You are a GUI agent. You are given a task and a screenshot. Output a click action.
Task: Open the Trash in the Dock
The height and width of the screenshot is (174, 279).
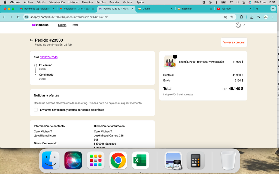228,160
